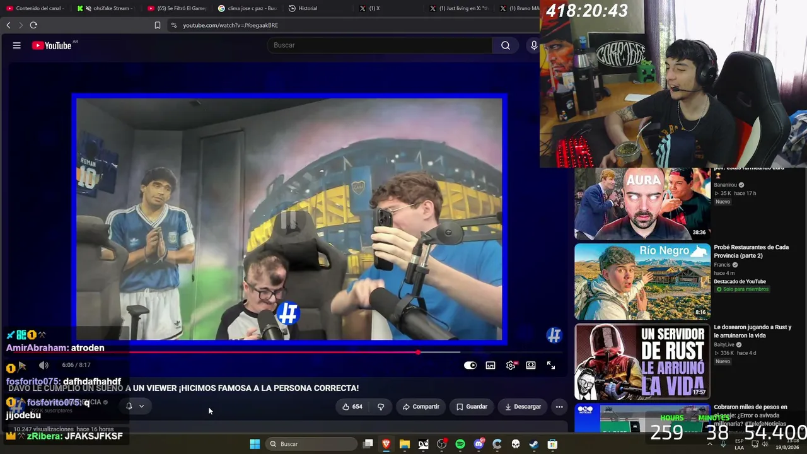Viewport: 807px width, 454px height.
Task: Click the YouTube search magnifier button
Action: [506, 45]
